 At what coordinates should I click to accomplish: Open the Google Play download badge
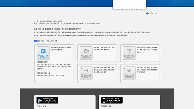[x=47, y=100]
